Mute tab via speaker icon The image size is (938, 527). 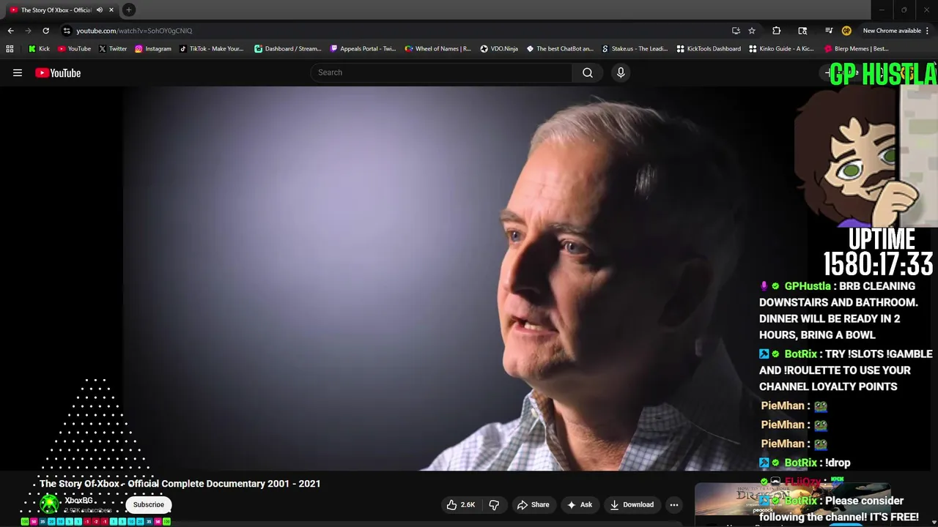coord(100,10)
